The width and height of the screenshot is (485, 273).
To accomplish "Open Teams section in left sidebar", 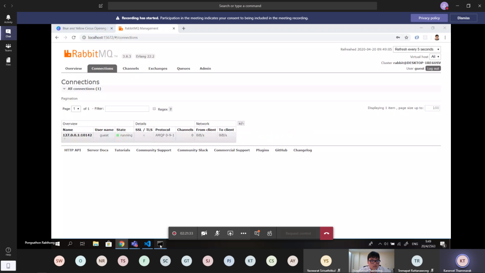I will pos(8,47).
